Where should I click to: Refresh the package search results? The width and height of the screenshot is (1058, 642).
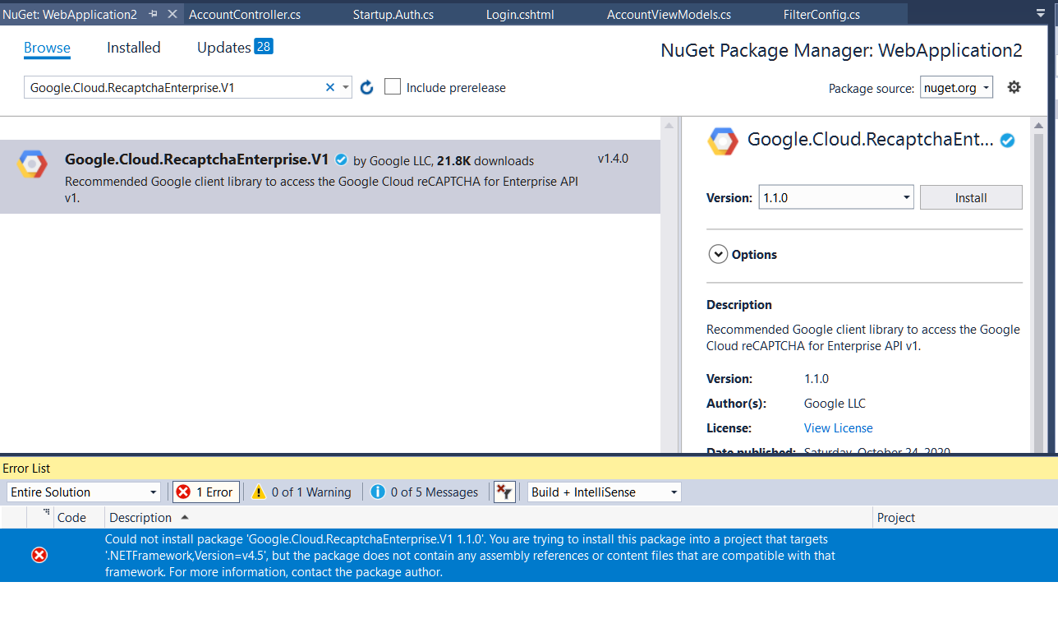367,87
